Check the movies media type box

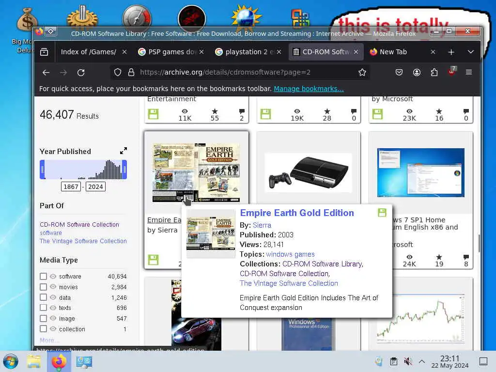point(43,287)
